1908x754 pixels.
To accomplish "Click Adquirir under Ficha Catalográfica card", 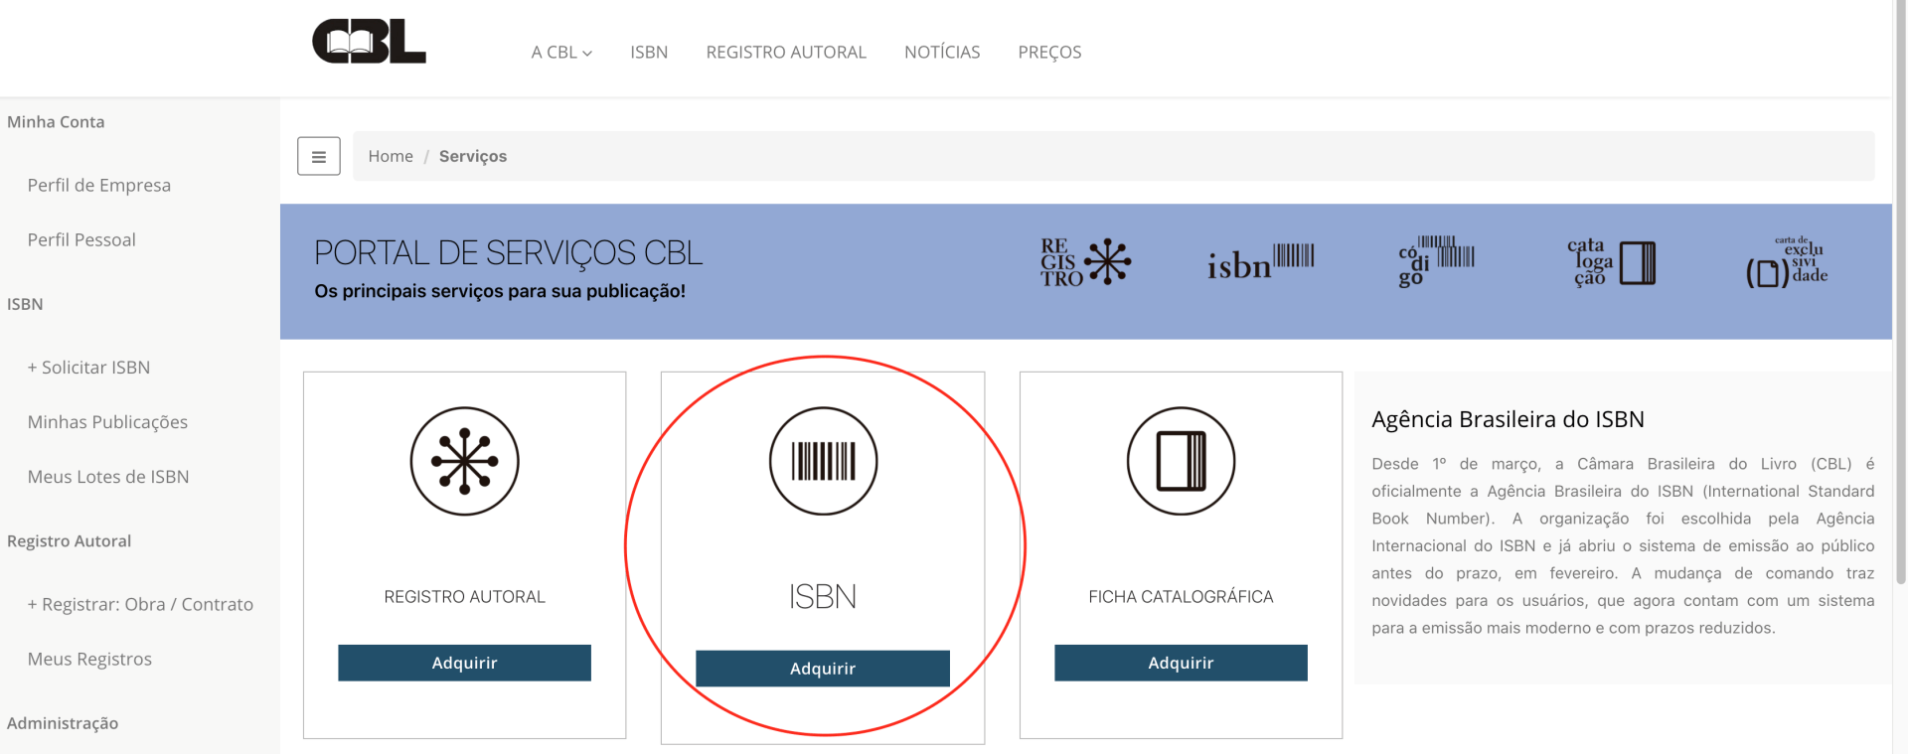I will (1181, 663).
